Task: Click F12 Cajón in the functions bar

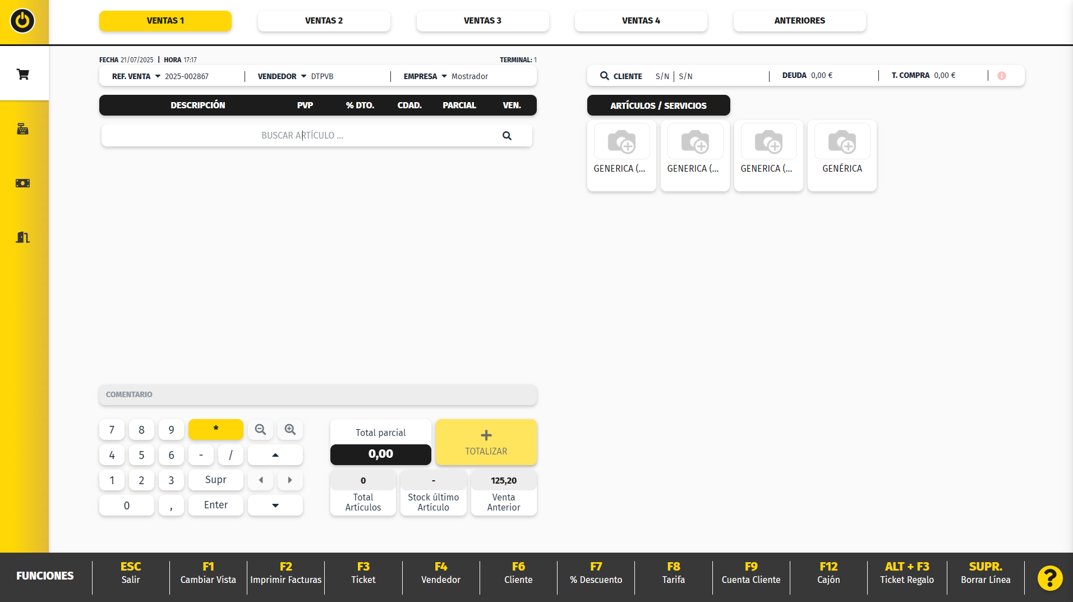Action: point(828,573)
